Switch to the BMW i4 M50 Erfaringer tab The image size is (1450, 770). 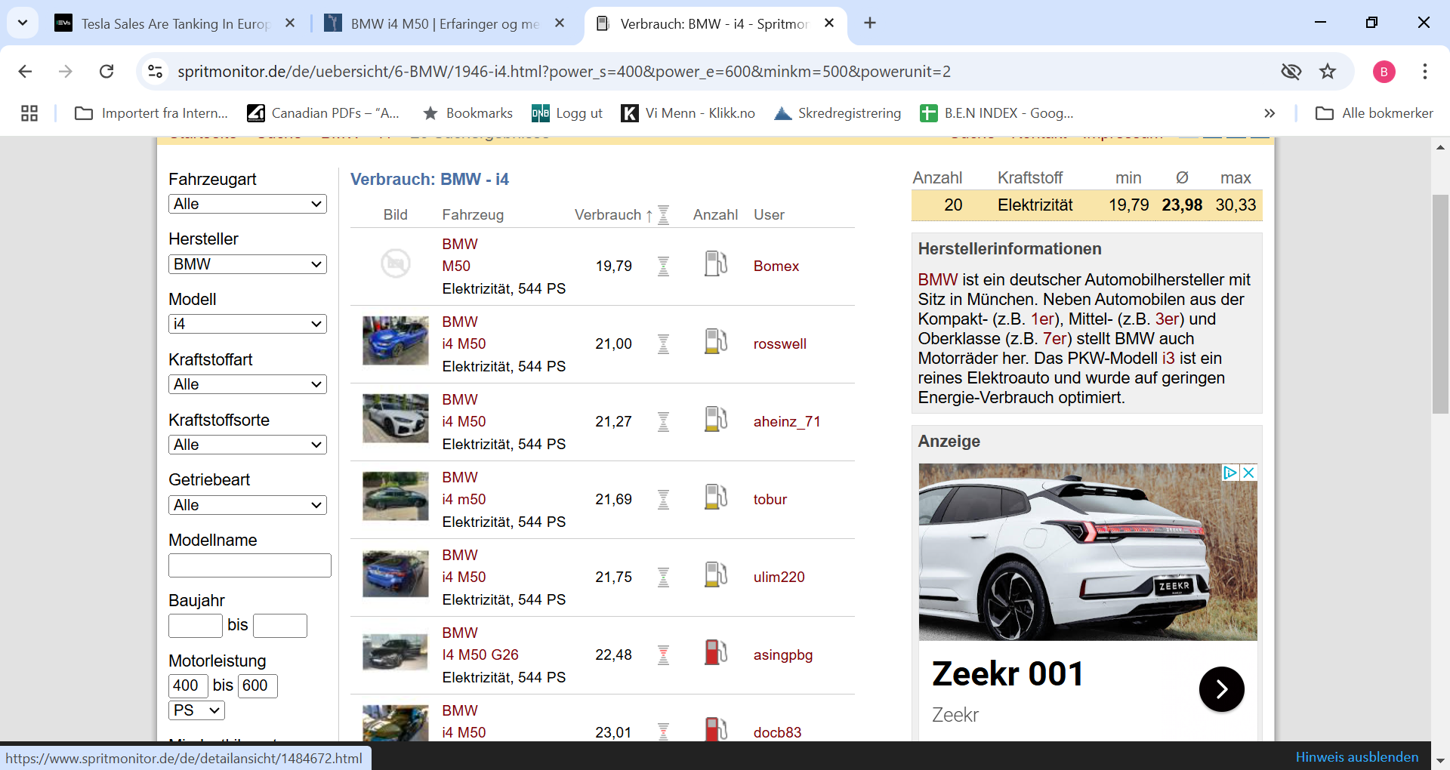click(x=446, y=23)
